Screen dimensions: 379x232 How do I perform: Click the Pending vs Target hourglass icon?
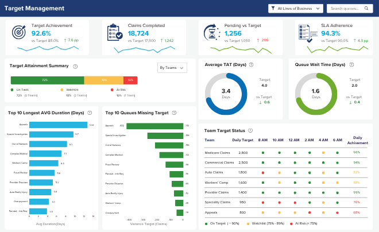click(x=212, y=32)
